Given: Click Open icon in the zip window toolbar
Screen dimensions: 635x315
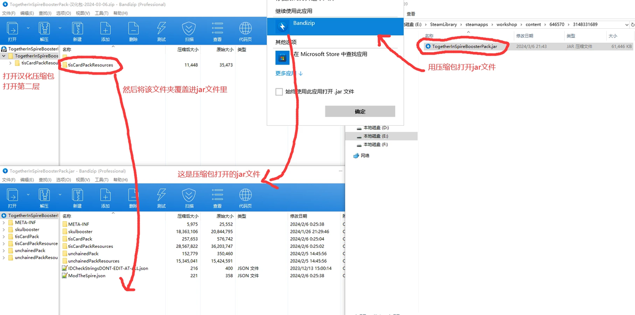Looking at the screenshot, I should pyautogui.click(x=13, y=28).
